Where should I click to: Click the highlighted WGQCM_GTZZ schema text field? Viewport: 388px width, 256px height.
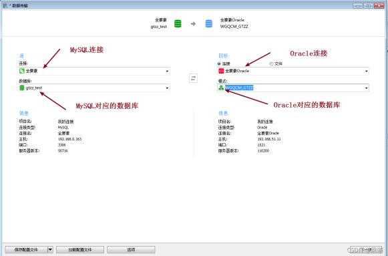293,88
